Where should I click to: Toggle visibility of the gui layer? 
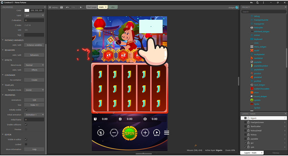(245, 143)
